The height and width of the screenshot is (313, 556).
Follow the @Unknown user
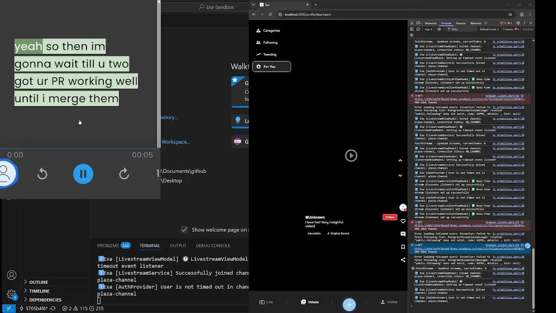click(390, 217)
